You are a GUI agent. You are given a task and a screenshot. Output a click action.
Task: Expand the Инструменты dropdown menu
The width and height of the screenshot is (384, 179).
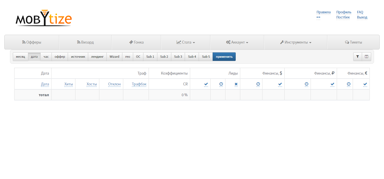[x=296, y=42]
